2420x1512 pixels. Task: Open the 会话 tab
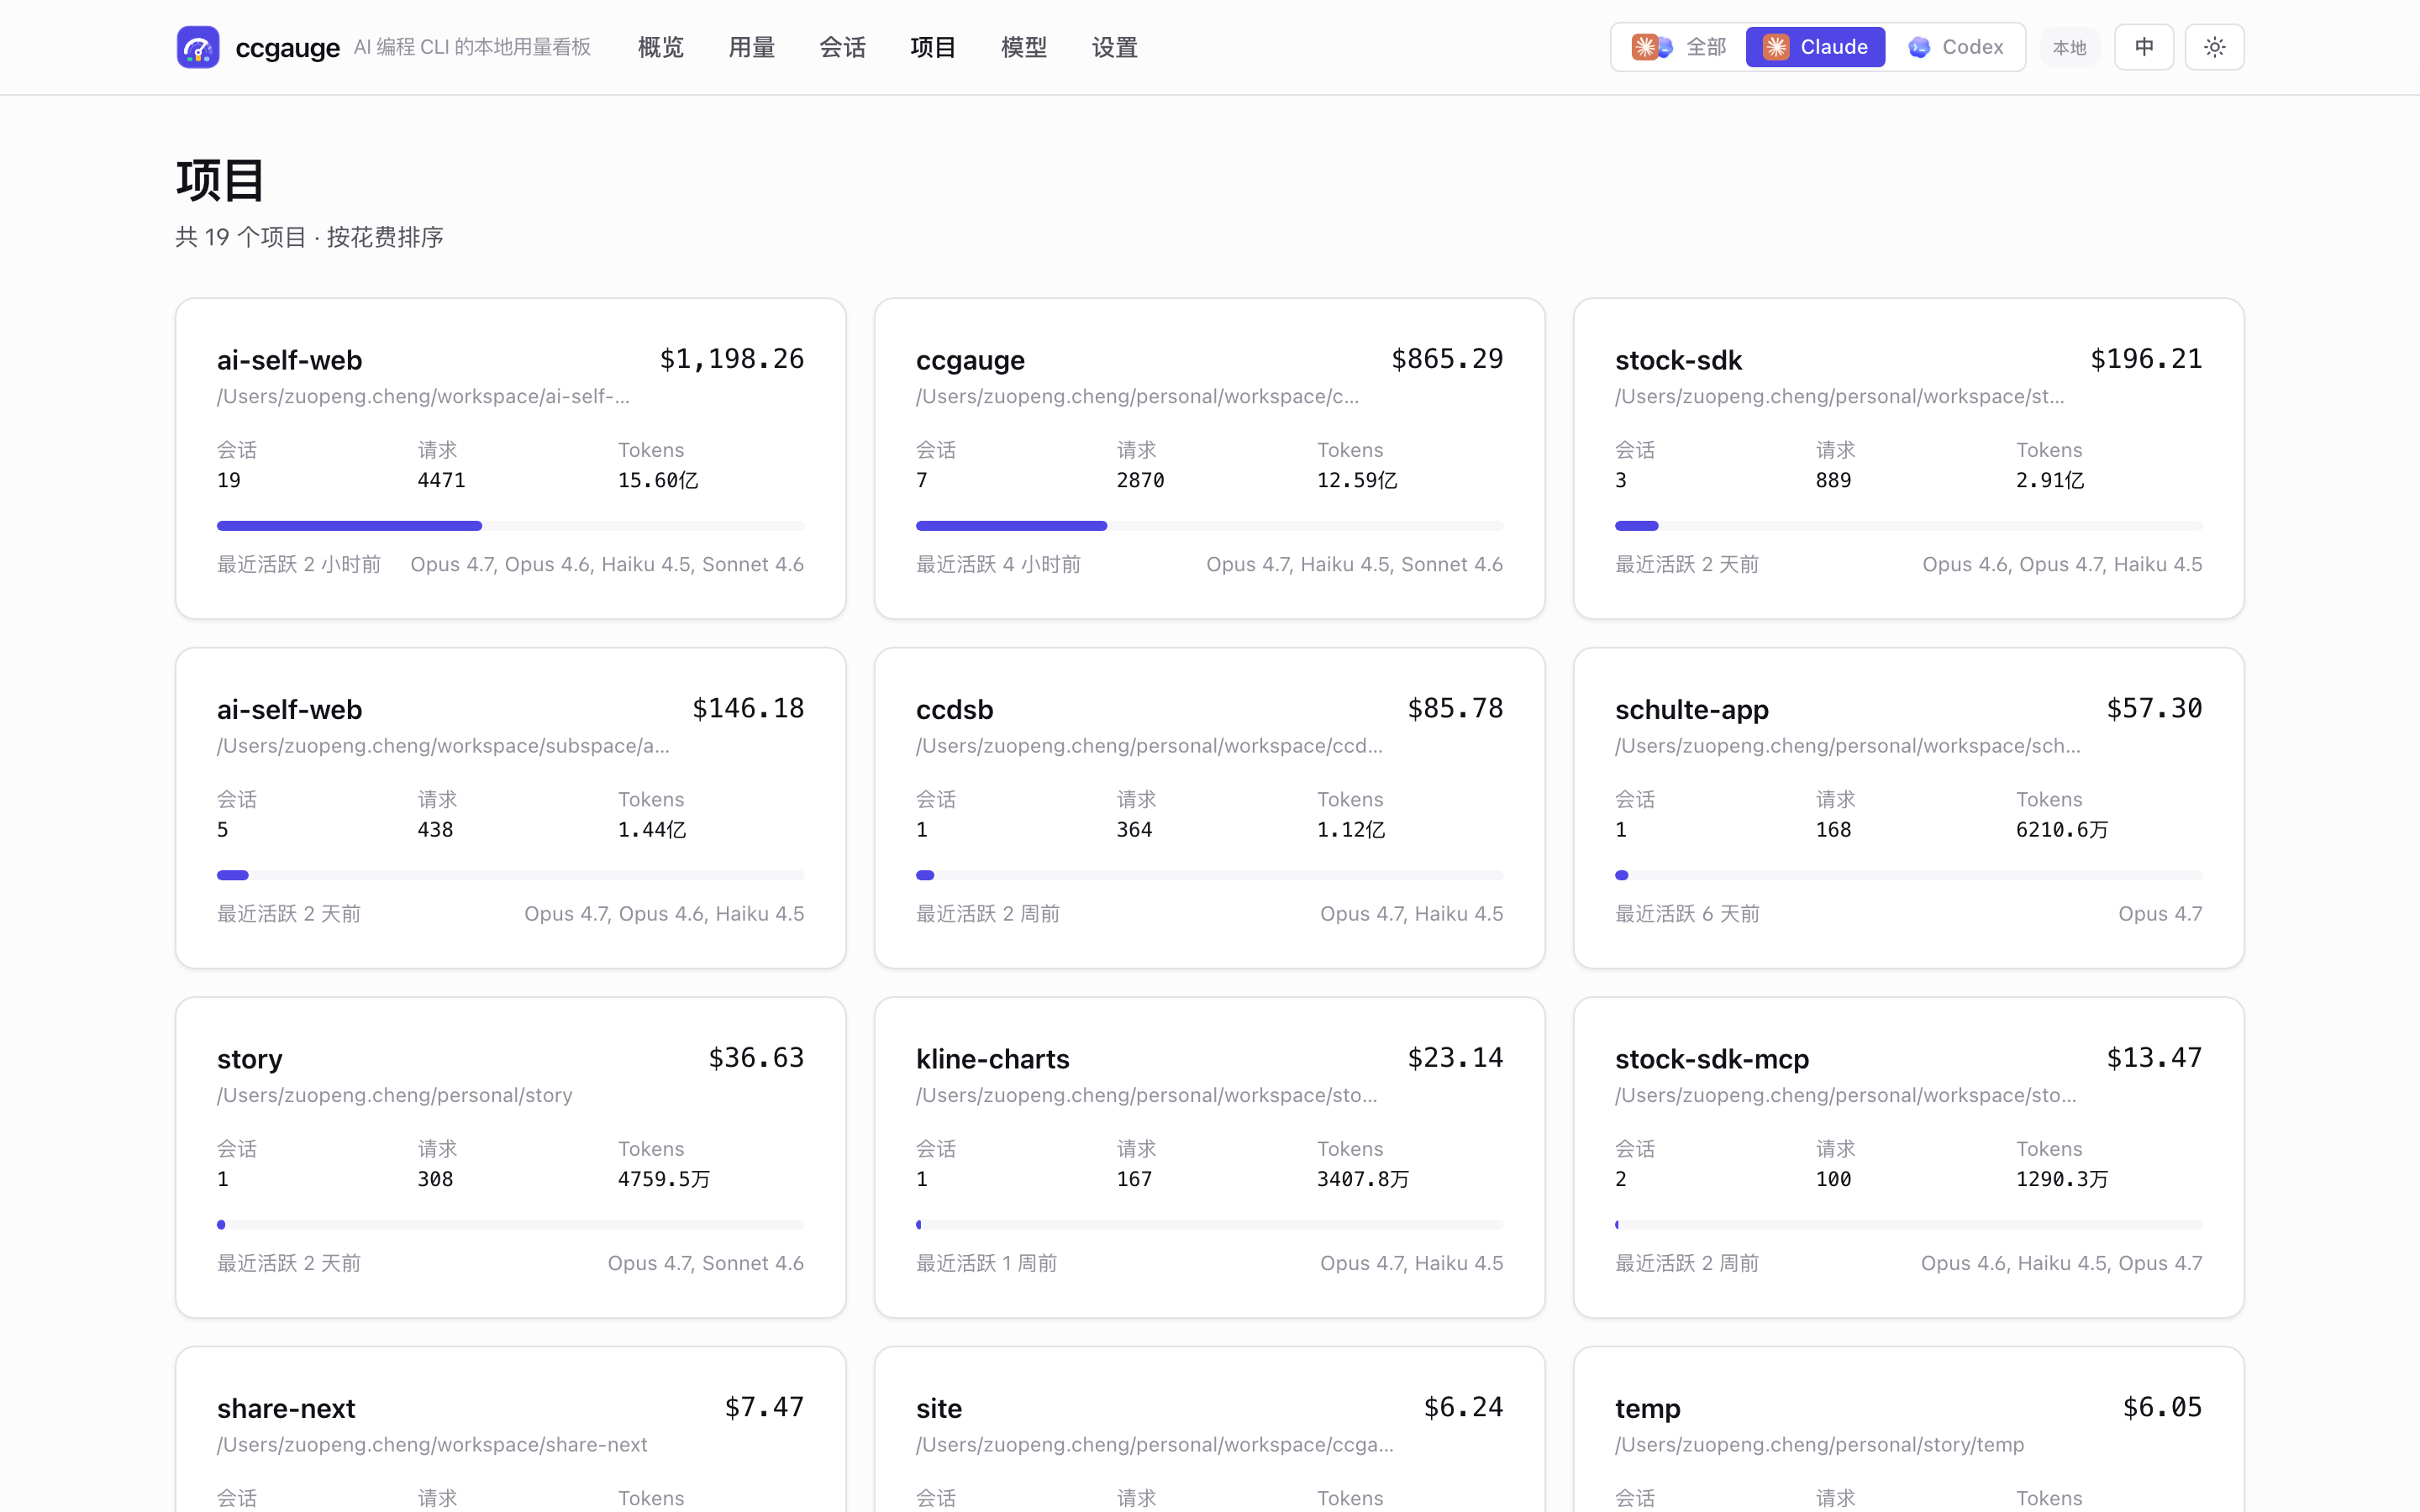point(843,47)
